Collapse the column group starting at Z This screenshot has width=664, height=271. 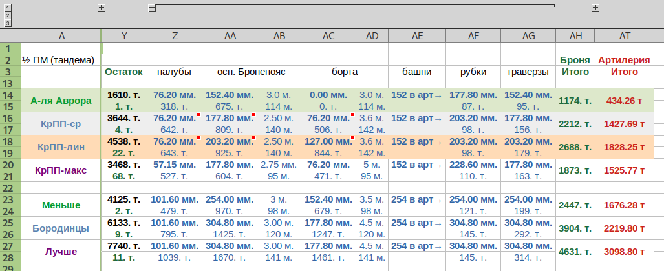pyautogui.click(x=151, y=8)
